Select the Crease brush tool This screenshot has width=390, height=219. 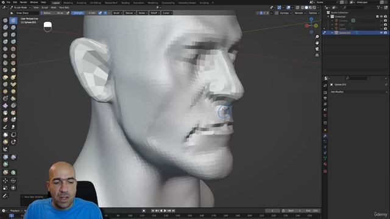click(5, 49)
